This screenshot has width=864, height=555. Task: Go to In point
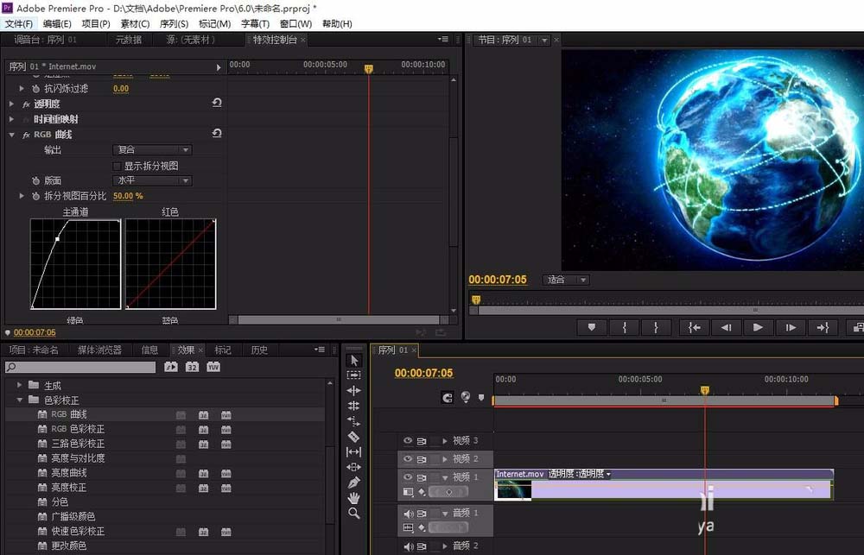695,327
